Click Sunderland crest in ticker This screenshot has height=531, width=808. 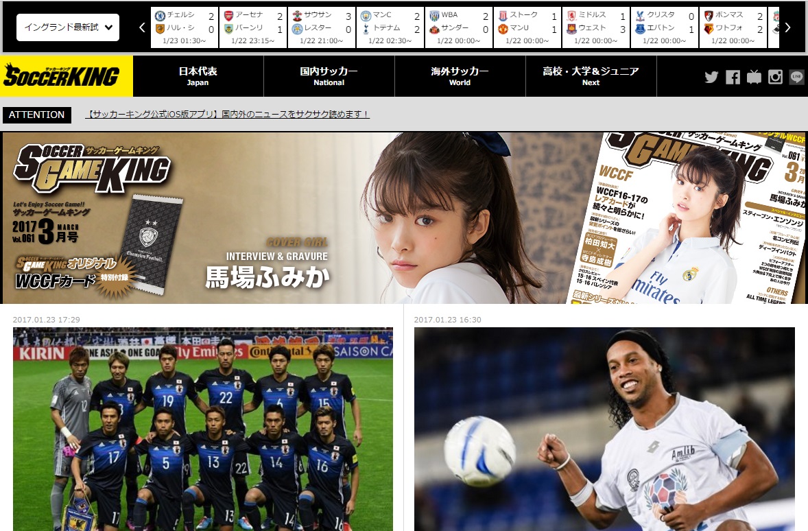pos(434,29)
